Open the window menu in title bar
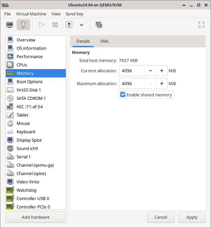Image resolution: width=211 pixels, height=228 pixels. tap(184, 5)
